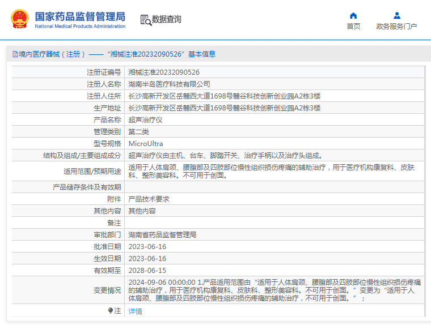This screenshot has height=325, width=431.
Task: Click the 注册证编号 row label
Action: 104,72
